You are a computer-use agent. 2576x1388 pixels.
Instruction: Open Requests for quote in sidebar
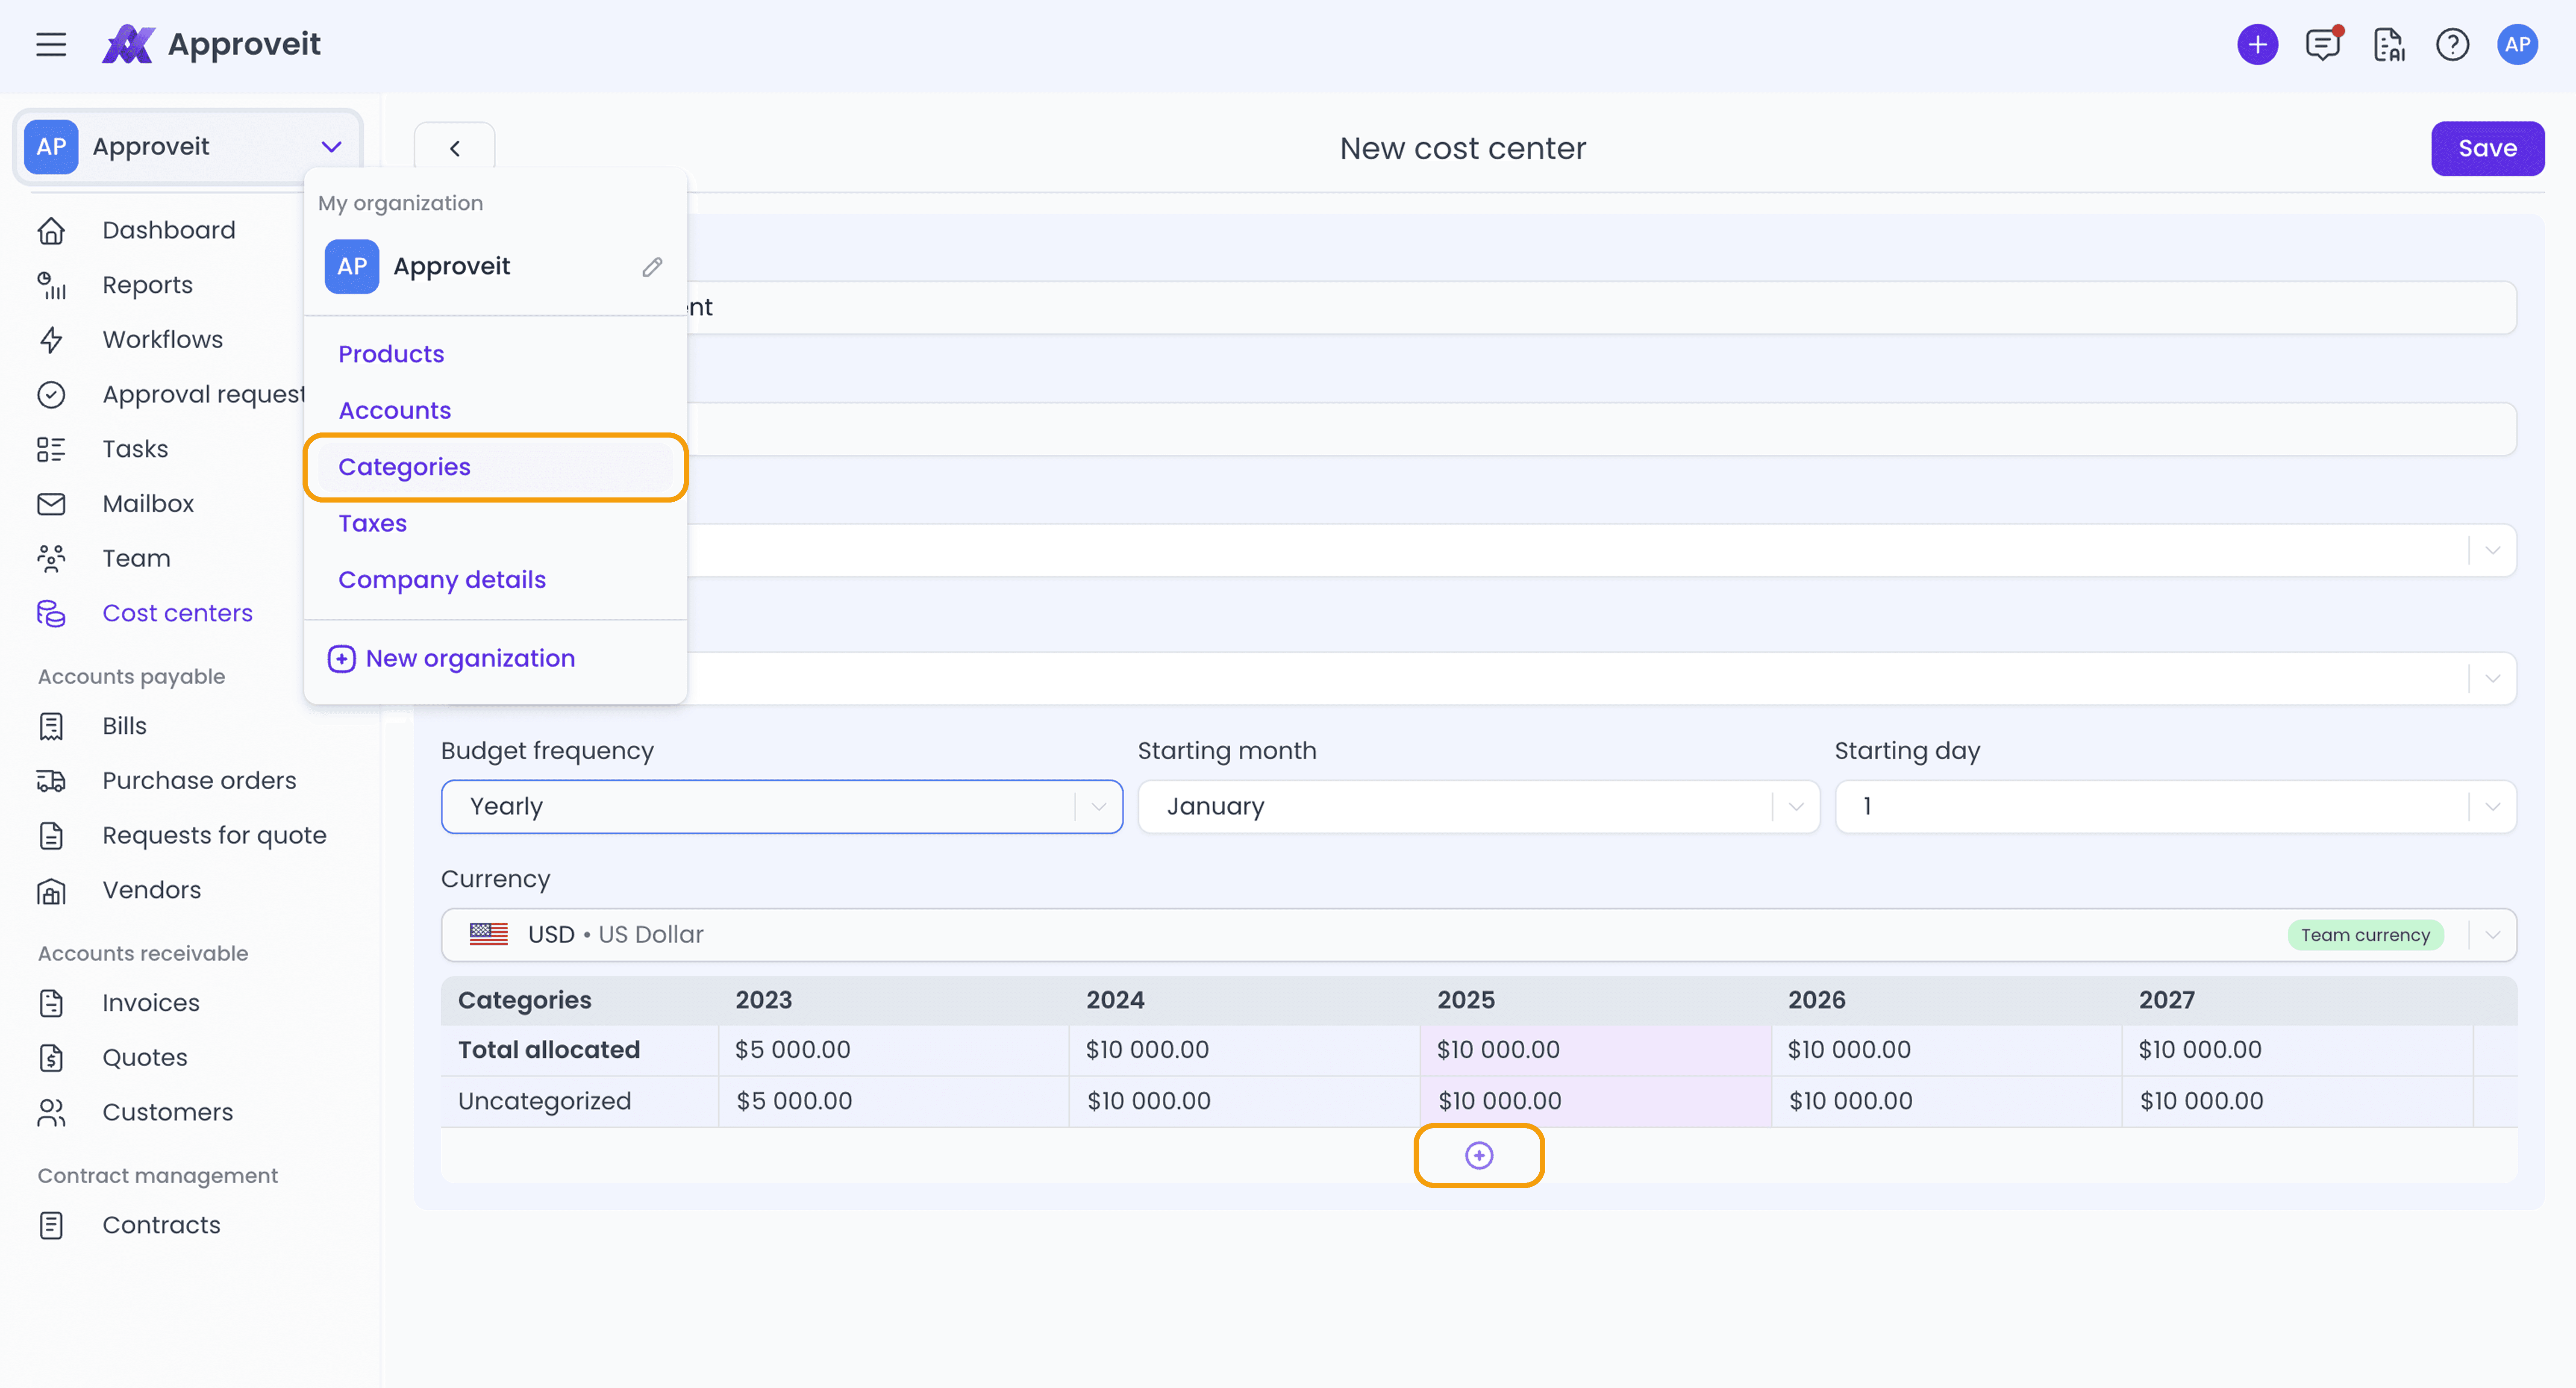click(214, 835)
